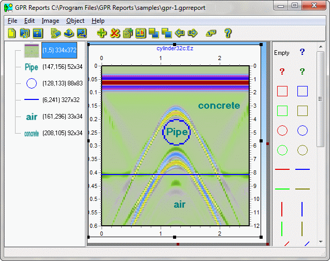Click the upload/import image toolbar icon

(69, 33)
